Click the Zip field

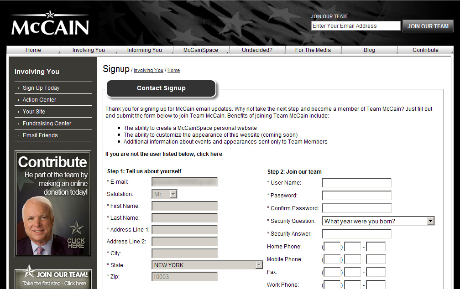point(184,277)
